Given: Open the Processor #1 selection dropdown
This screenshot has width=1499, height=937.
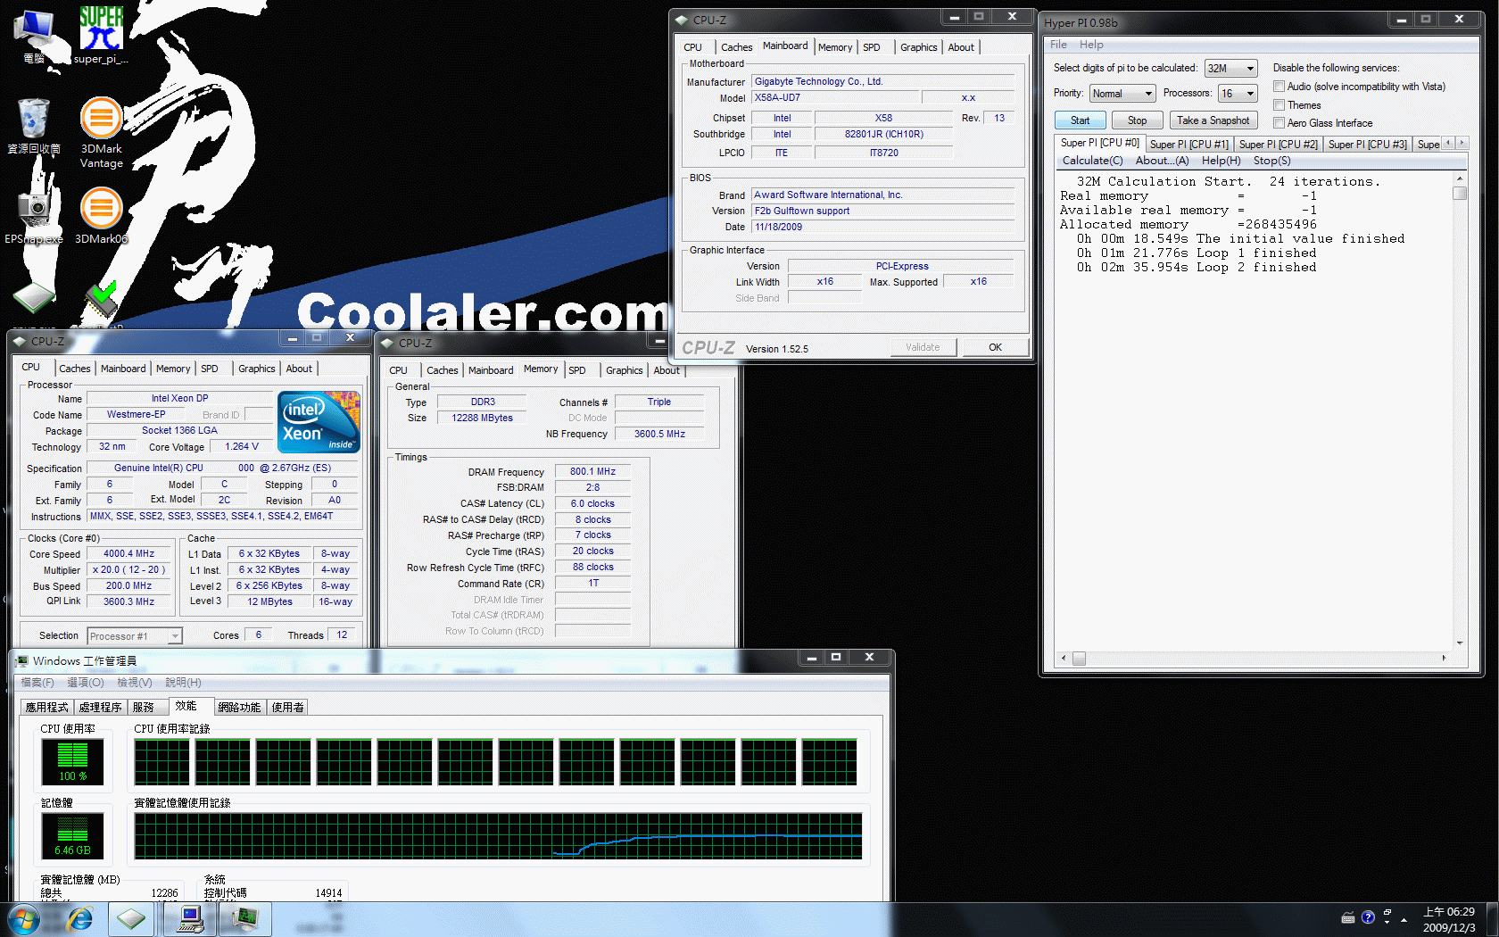Looking at the screenshot, I should [x=135, y=635].
